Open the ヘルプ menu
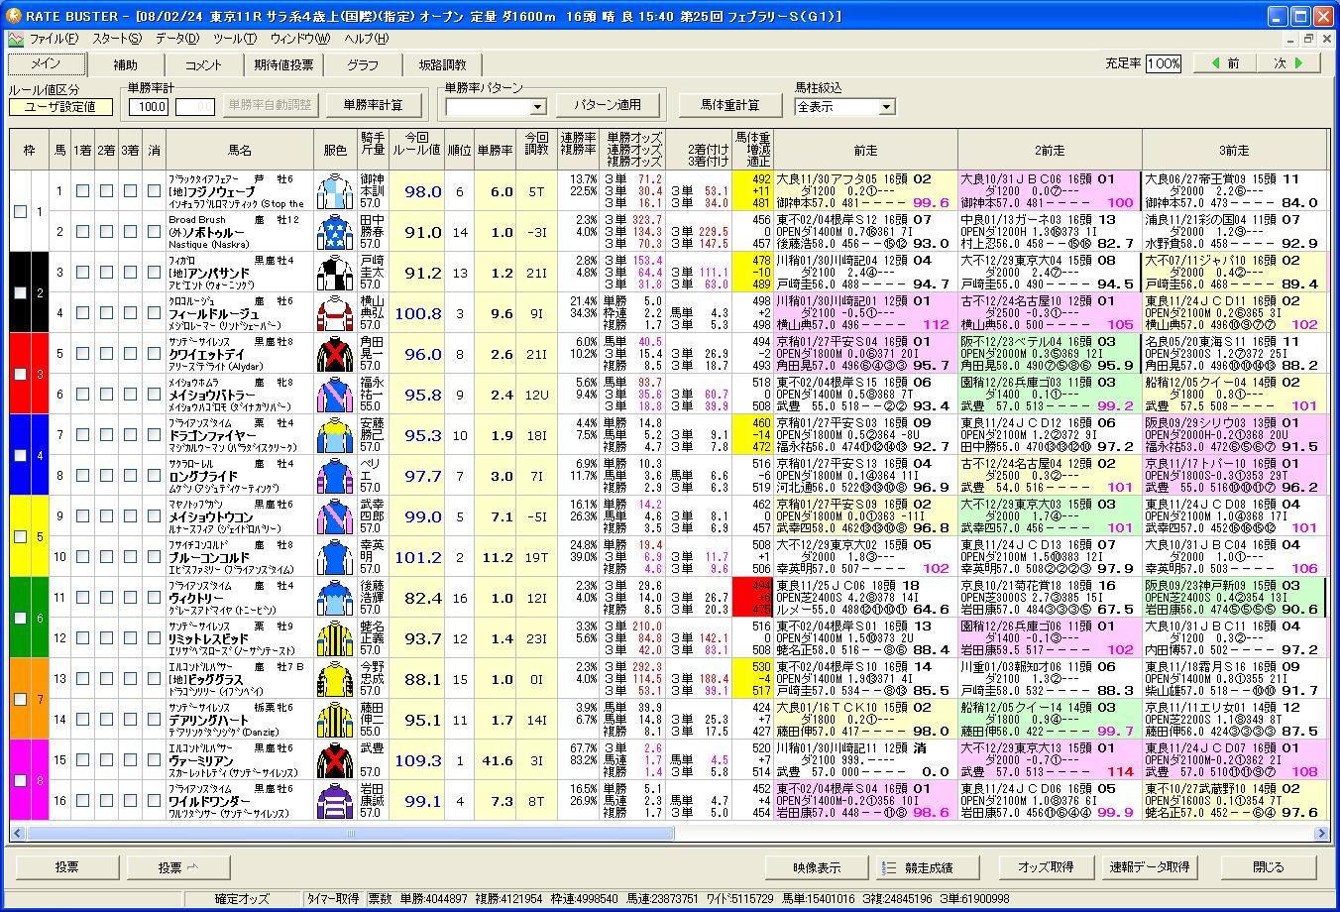 point(366,39)
